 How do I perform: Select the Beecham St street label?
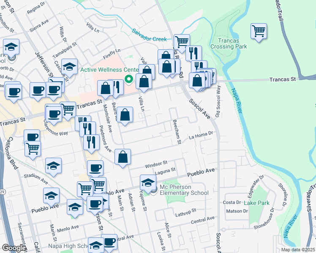(x=177, y=132)
